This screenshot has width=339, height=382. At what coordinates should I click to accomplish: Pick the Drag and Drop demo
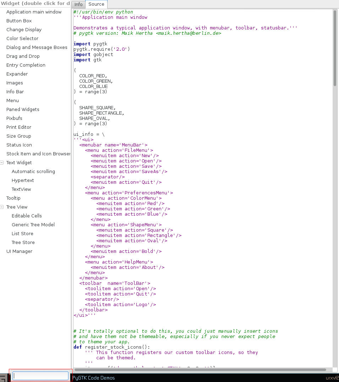pyautogui.click(x=23, y=56)
